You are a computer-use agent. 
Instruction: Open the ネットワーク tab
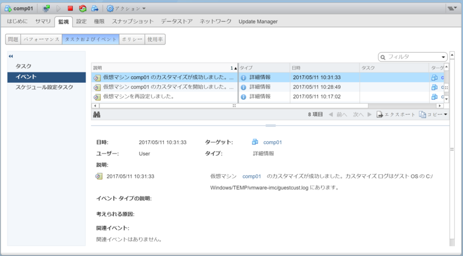click(215, 21)
